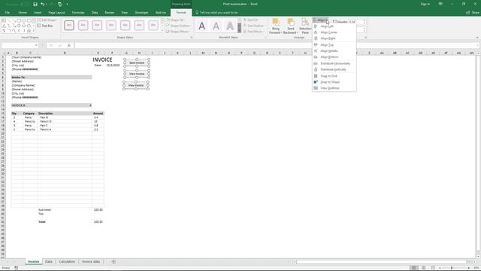This screenshot has height=271, width=481.
Task: Open the Format Shape dialog launcher
Action: [x=191, y=38]
